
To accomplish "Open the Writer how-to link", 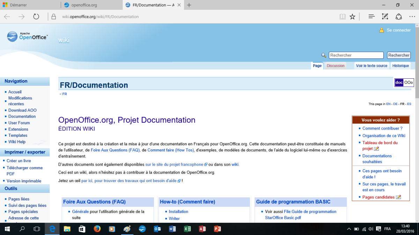I will [x=174, y=219].
